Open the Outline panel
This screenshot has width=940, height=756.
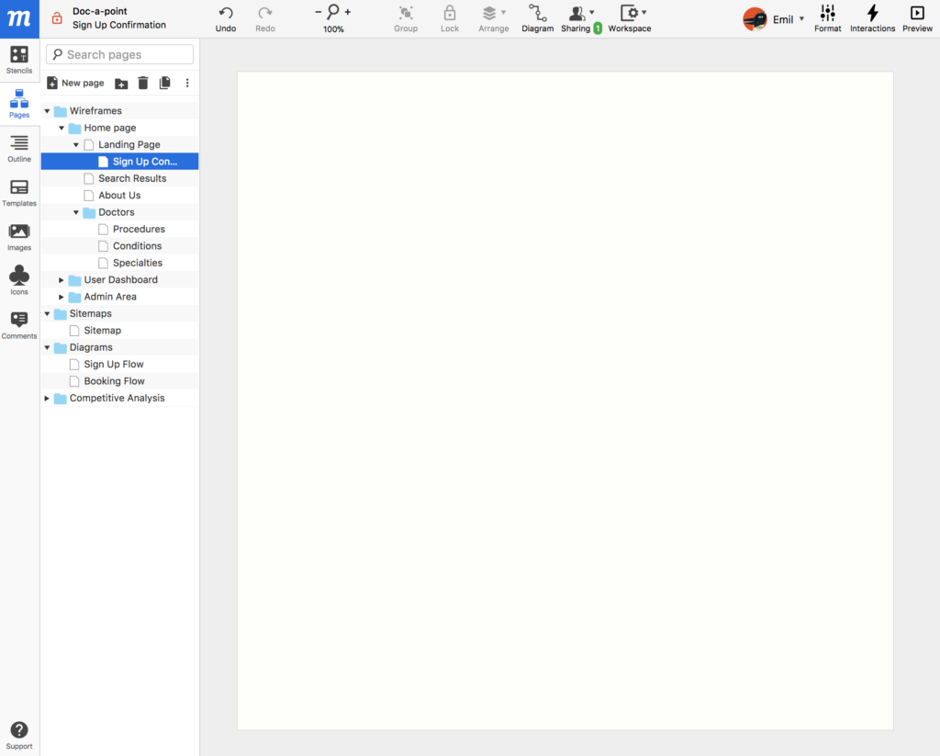(x=19, y=148)
